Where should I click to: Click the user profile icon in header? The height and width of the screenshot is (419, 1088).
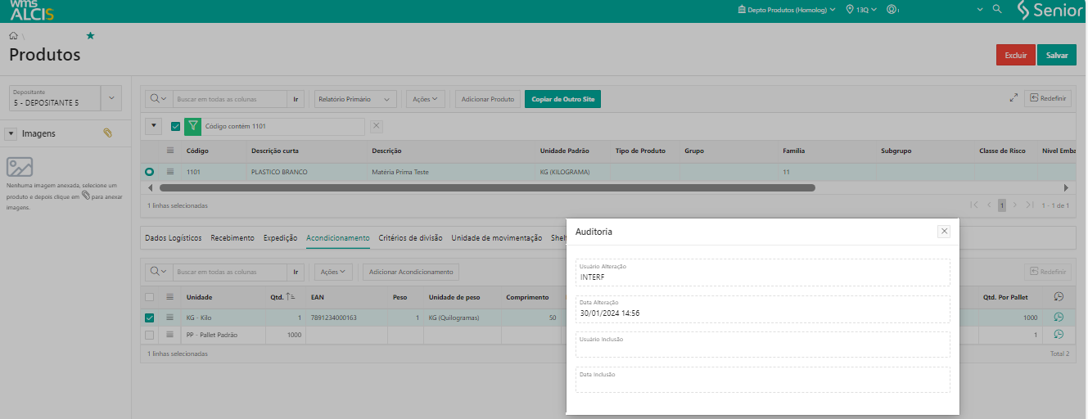892,10
